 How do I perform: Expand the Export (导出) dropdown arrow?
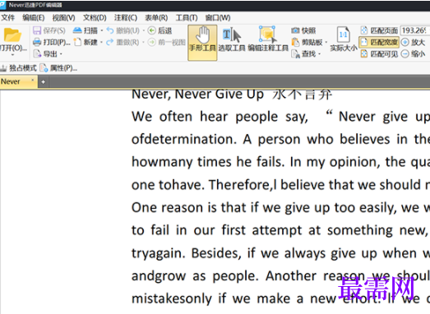[x=61, y=54]
